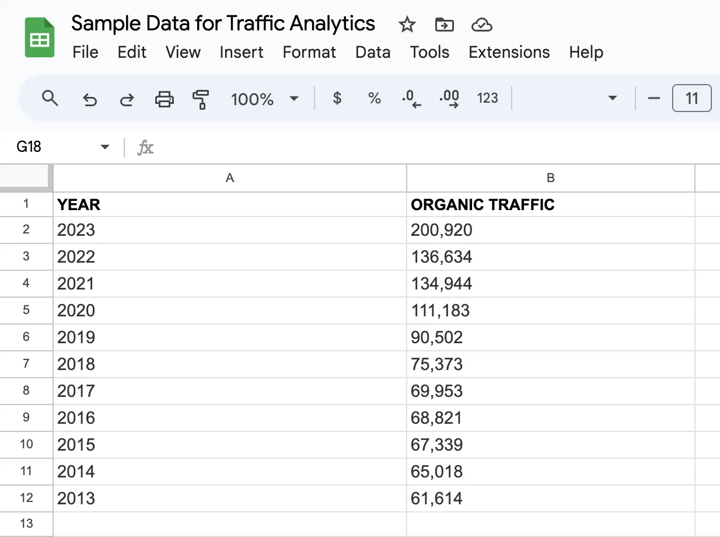Select row 13 header
Screen dimensions: 720x537
(x=26, y=524)
